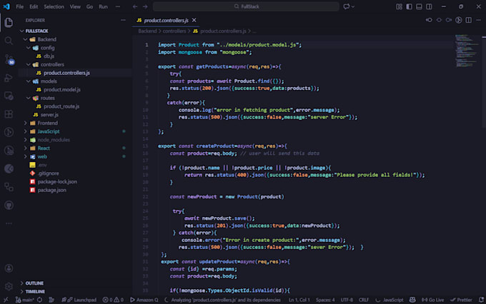
Task: Open the GitHub icon in activity bar
Action: 9,206
